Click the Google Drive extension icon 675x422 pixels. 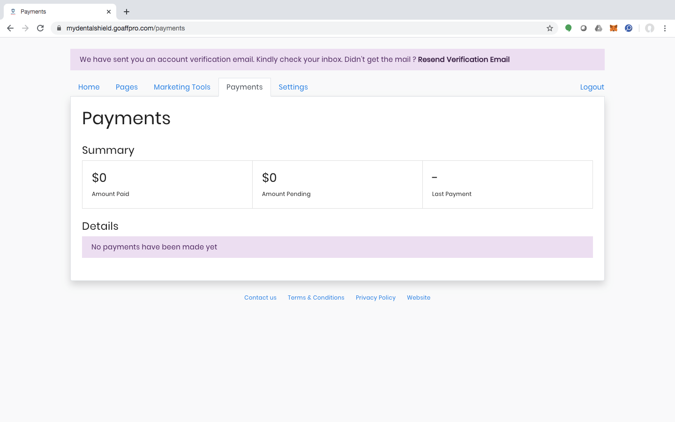coord(599,28)
